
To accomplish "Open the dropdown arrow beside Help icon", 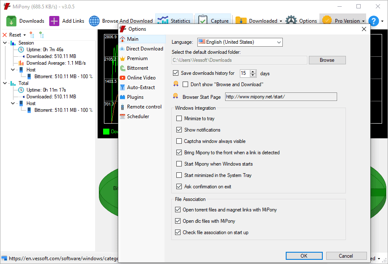I will [x=382, y=21].
